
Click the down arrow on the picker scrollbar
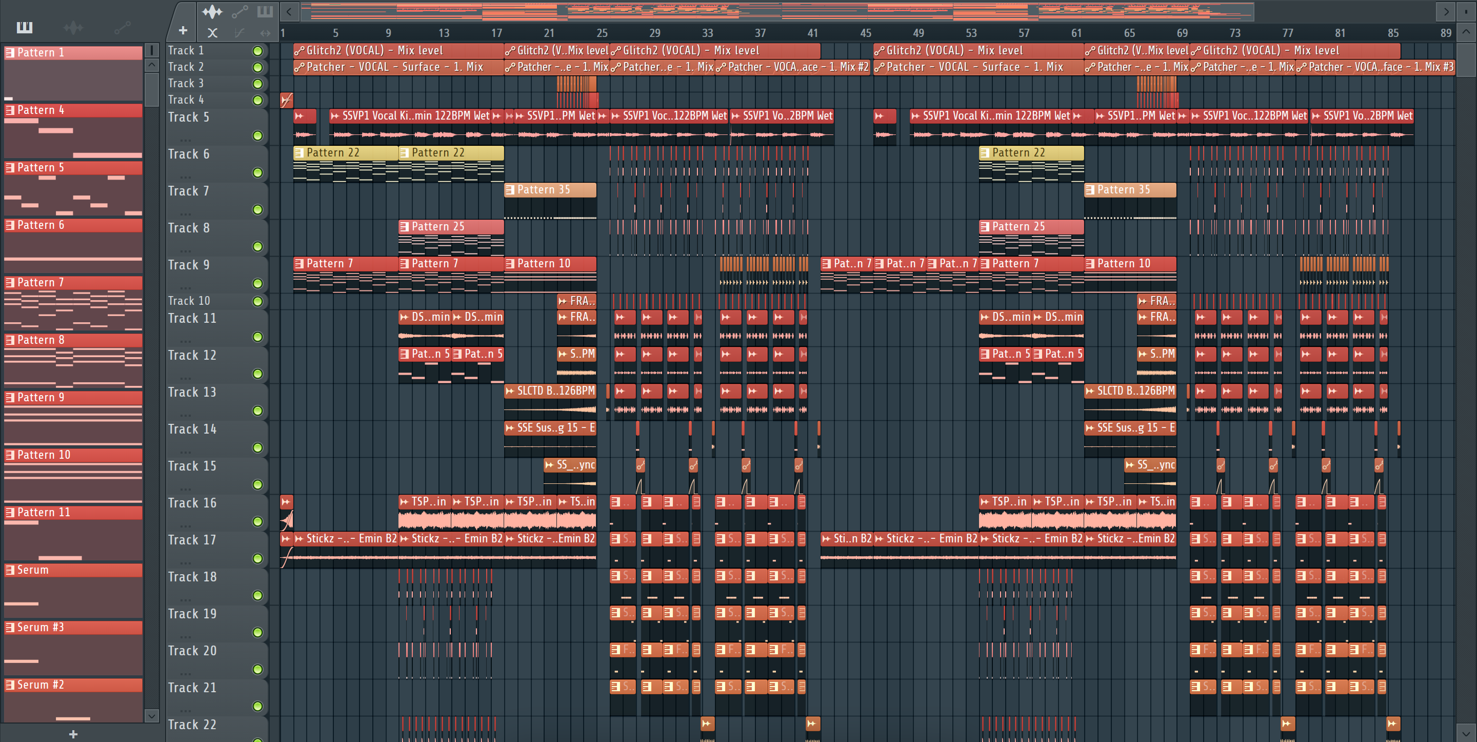point(151,716)
